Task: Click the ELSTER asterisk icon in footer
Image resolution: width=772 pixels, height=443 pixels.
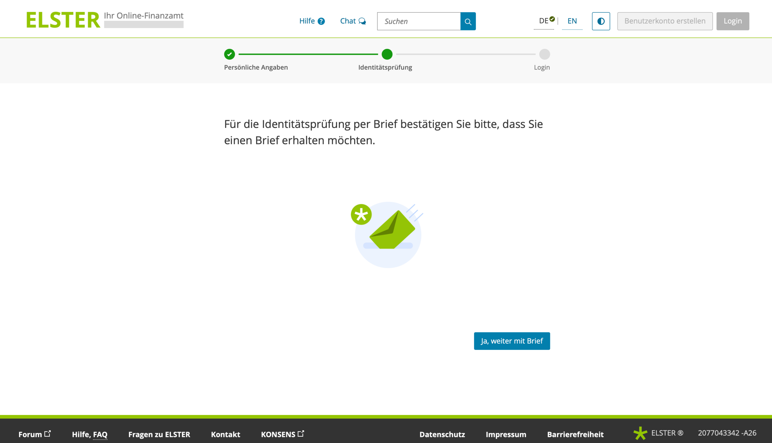Action: tap(640, 433)
